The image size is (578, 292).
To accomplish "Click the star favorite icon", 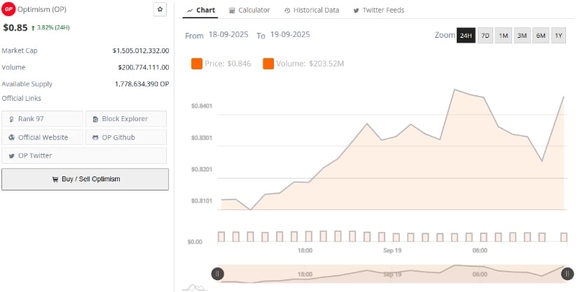I will (x=160, y=9).
